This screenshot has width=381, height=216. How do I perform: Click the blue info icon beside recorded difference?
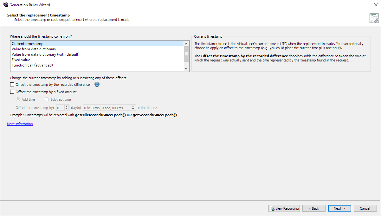(x=97, y=85)
